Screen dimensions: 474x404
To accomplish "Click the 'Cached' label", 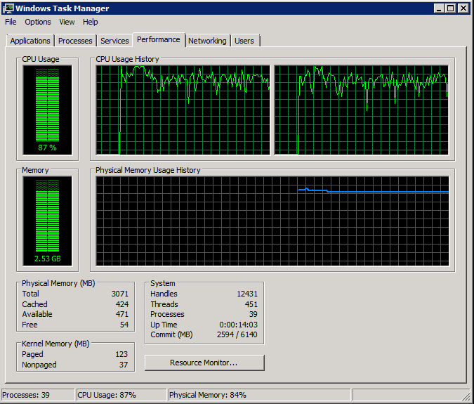I will pyautogui.click(x=35, y=304).
